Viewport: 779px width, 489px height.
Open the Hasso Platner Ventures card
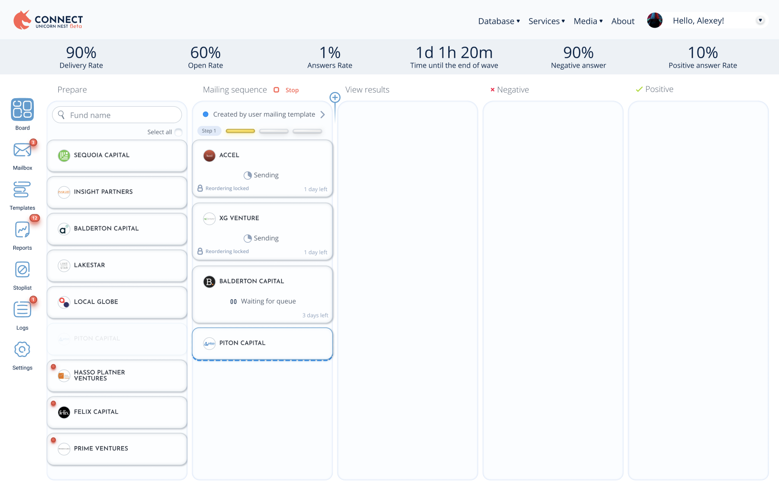[x=117, y=376]
